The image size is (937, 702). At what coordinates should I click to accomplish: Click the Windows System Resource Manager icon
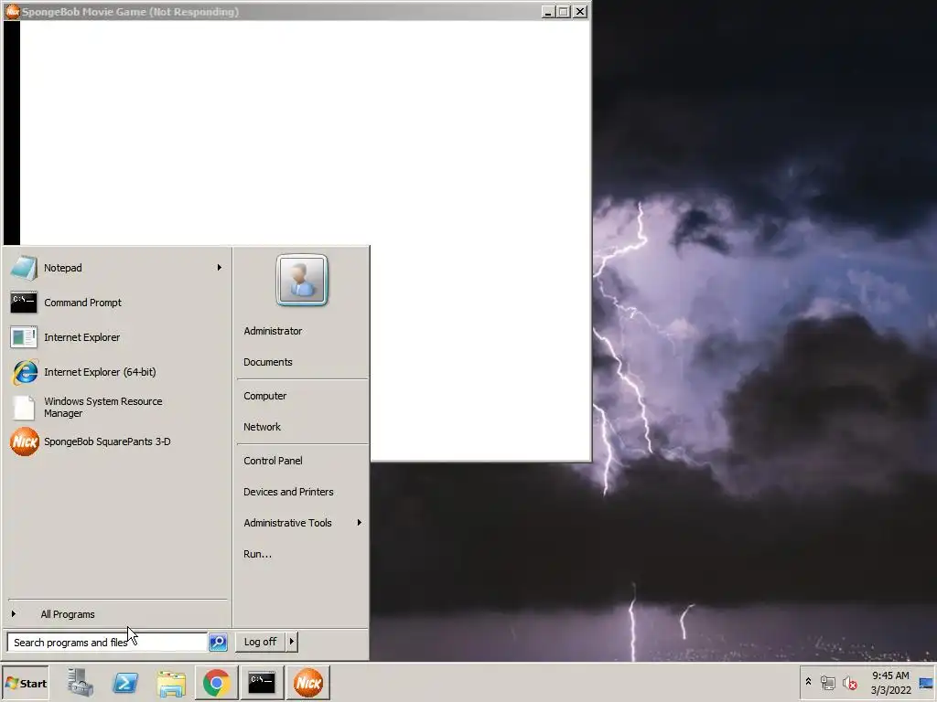[x=24, y=407]
